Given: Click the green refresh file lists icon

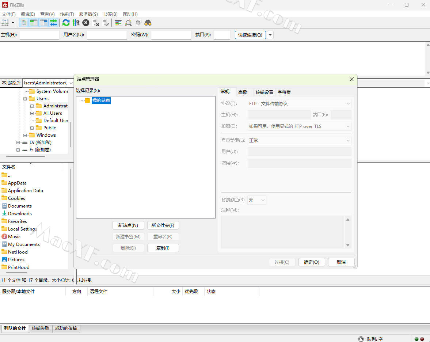Looking at the screenshot, I should tap(66, 23).
